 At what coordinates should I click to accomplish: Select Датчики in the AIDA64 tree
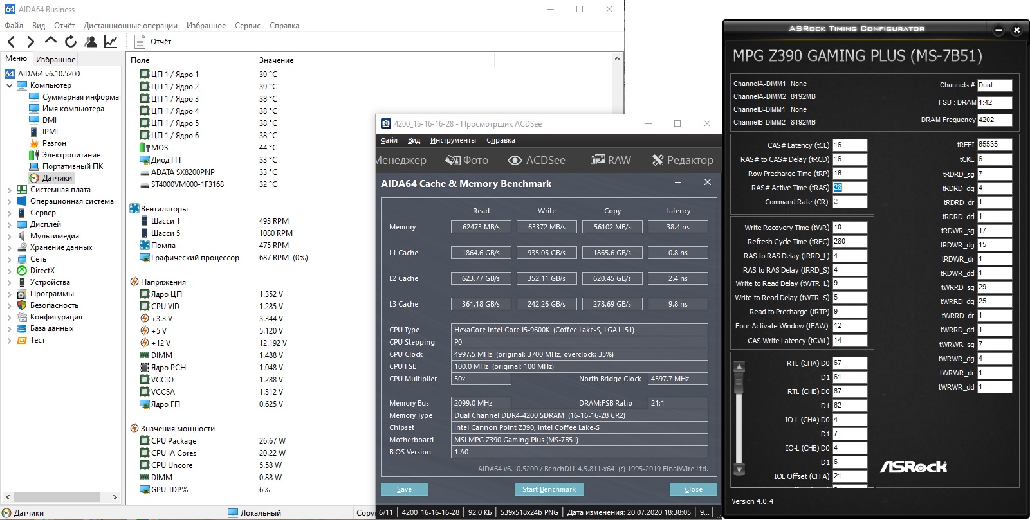[x=57, y=178]
